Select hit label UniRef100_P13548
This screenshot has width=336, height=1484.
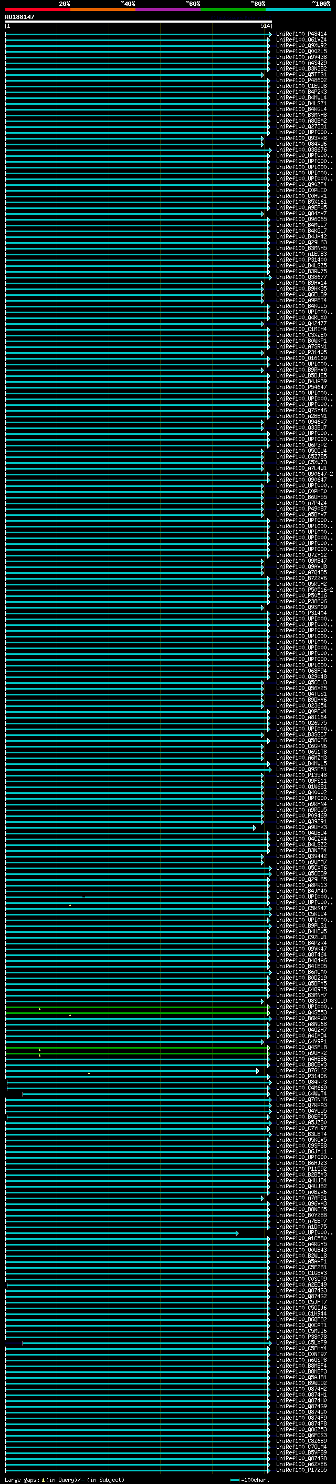[301, 775]
